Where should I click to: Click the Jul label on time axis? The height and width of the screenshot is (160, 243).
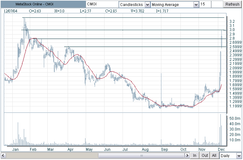click(x=125, y=150)
